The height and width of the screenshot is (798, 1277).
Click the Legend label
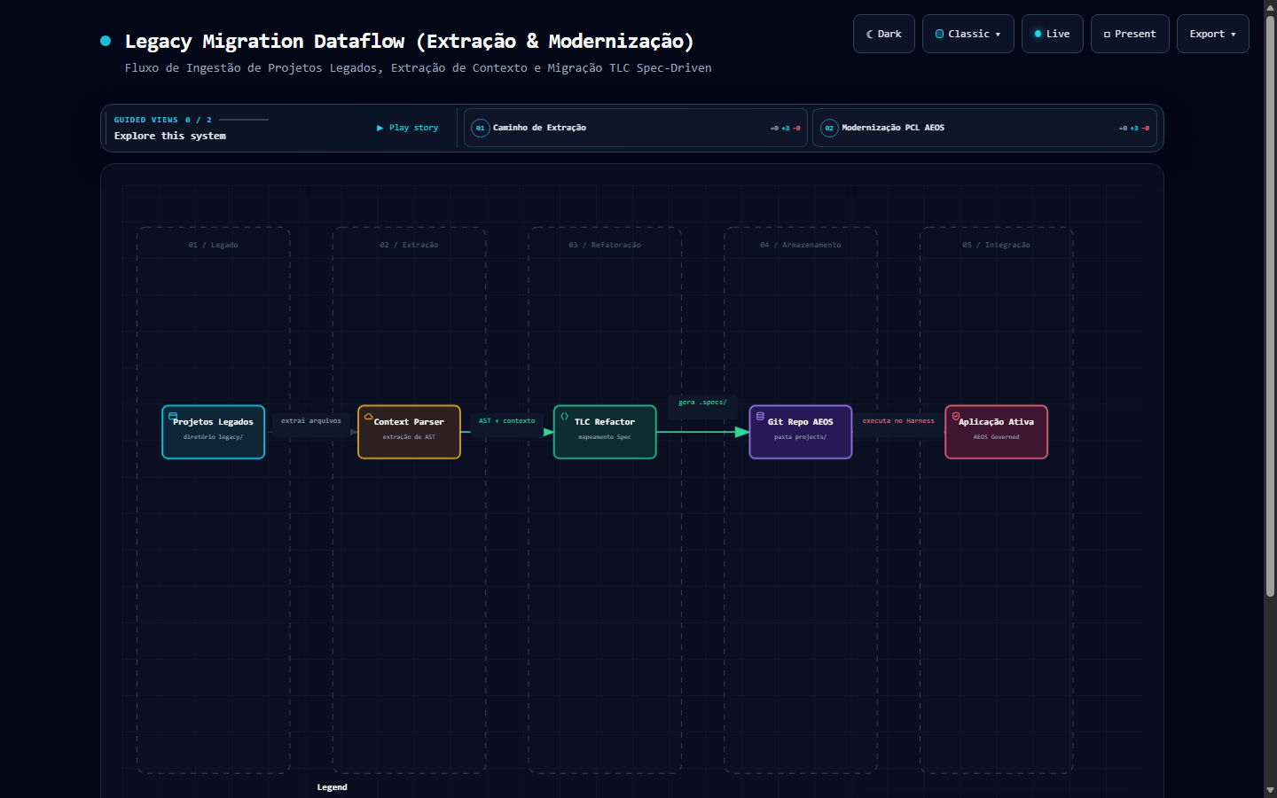[x=333, y=787]
